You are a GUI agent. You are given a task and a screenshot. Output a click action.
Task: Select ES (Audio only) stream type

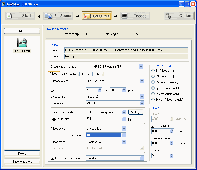tap(162, 76)
